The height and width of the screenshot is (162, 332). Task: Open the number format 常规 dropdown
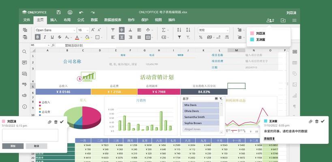pyautogui.click(x=214, y=30)
